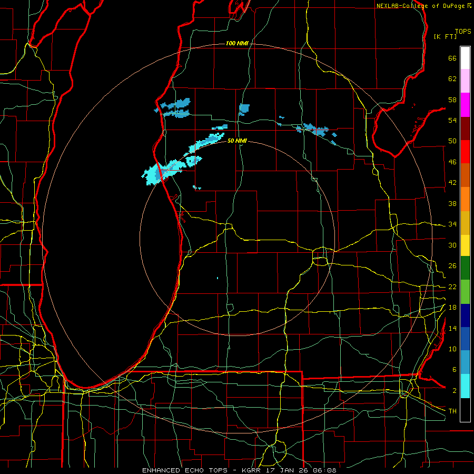The height and width of the screenshot is (474, 474).
Task: Click the legend value 62
Action: pos(452,79)
